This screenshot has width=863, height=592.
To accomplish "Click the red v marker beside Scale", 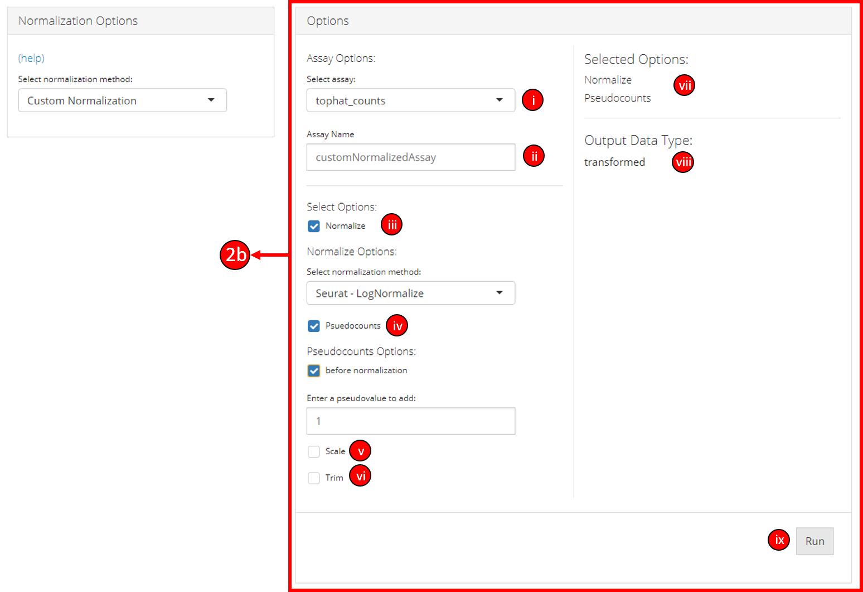I will (x=360, y=451).
